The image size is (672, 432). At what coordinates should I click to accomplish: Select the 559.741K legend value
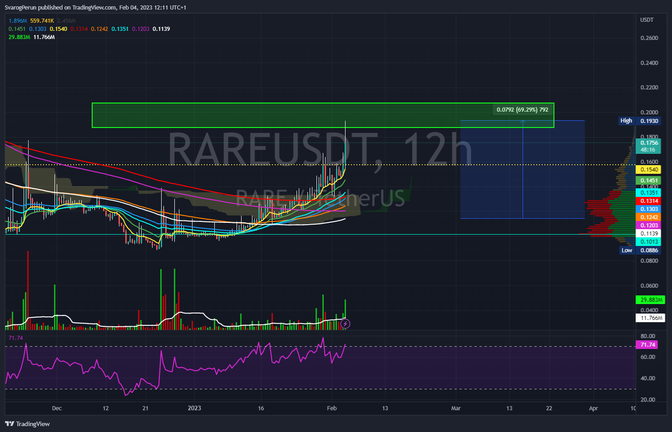[x=42, y=21]
